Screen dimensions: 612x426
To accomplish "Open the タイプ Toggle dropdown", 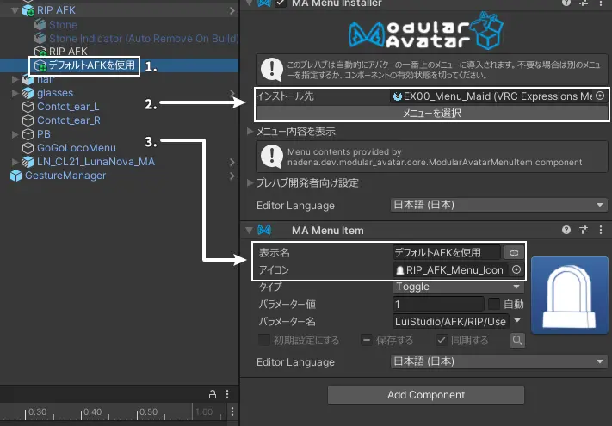I will (458, 287).
